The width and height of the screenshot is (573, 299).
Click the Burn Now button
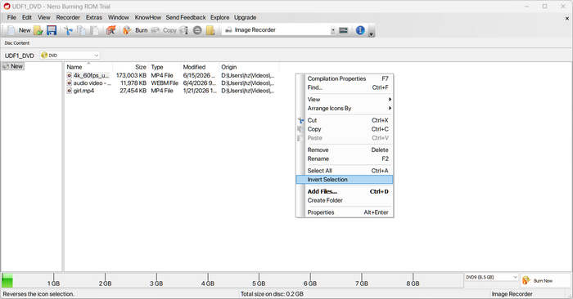click(x=546, y=280)
